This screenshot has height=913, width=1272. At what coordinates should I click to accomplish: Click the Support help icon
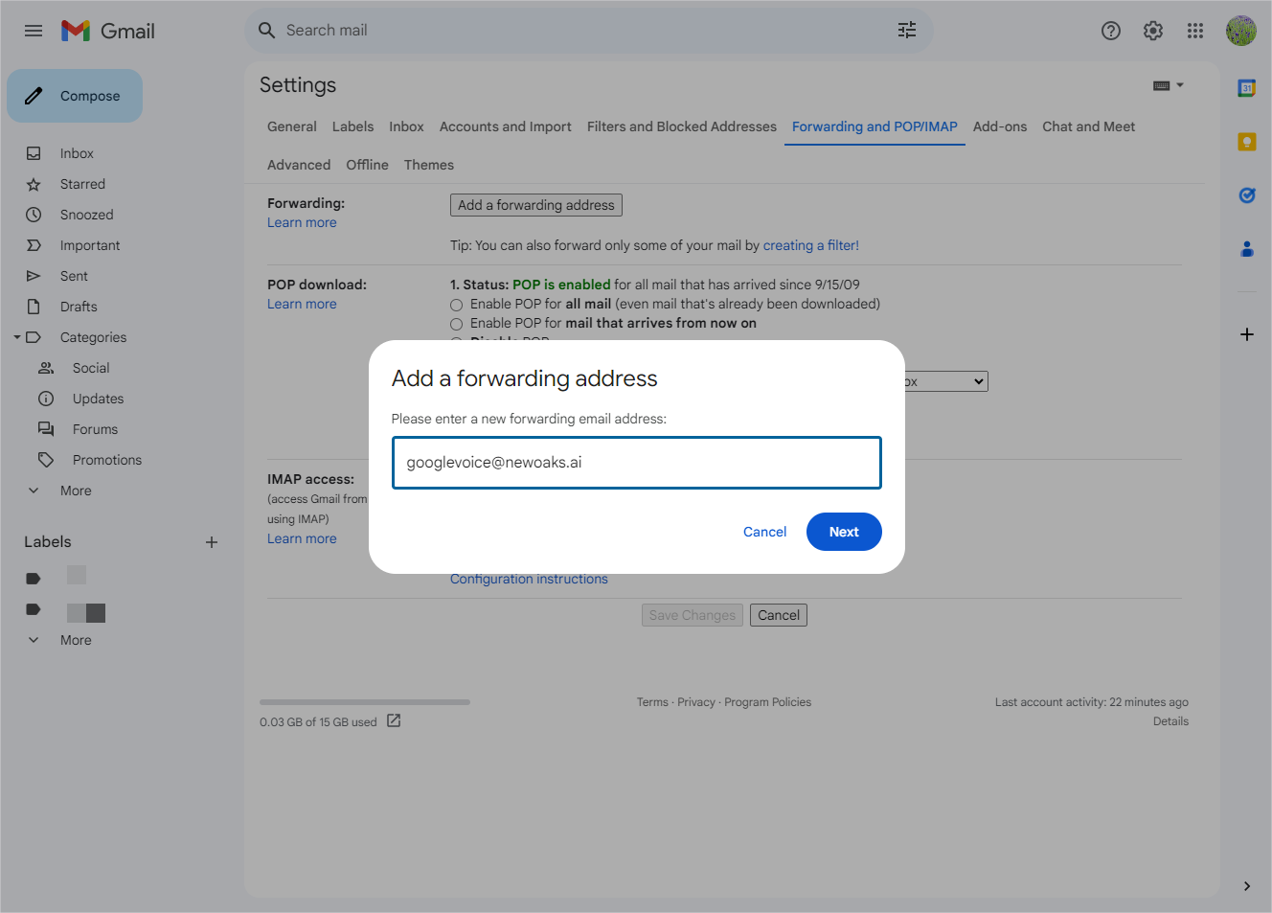1111,31
